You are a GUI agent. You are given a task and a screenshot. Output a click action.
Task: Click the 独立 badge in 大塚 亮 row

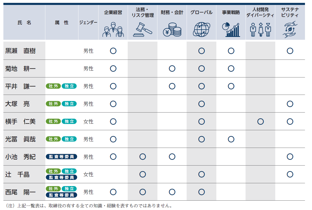(69, 104)
